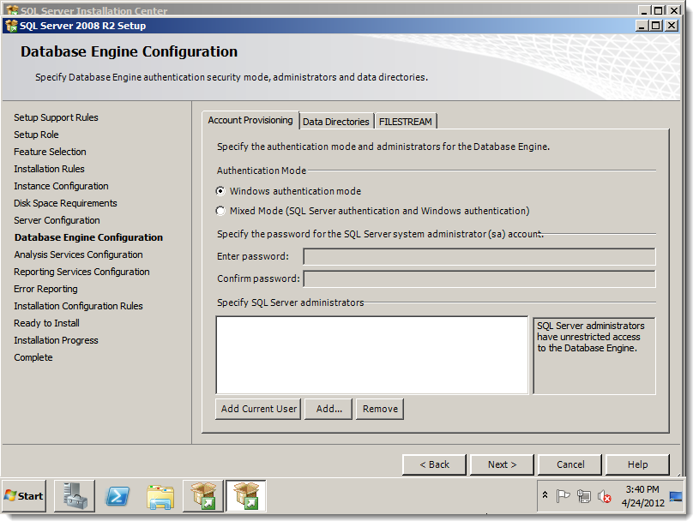
Task: Maximize the SQL Server Installation Center window
Action: tap(659, 9)
